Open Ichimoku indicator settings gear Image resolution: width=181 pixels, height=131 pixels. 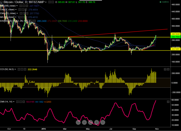pyautogui.click(x=31, y=21)
